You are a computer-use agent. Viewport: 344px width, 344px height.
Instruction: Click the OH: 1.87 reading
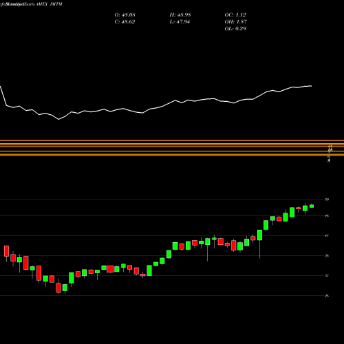click(235, 22)
